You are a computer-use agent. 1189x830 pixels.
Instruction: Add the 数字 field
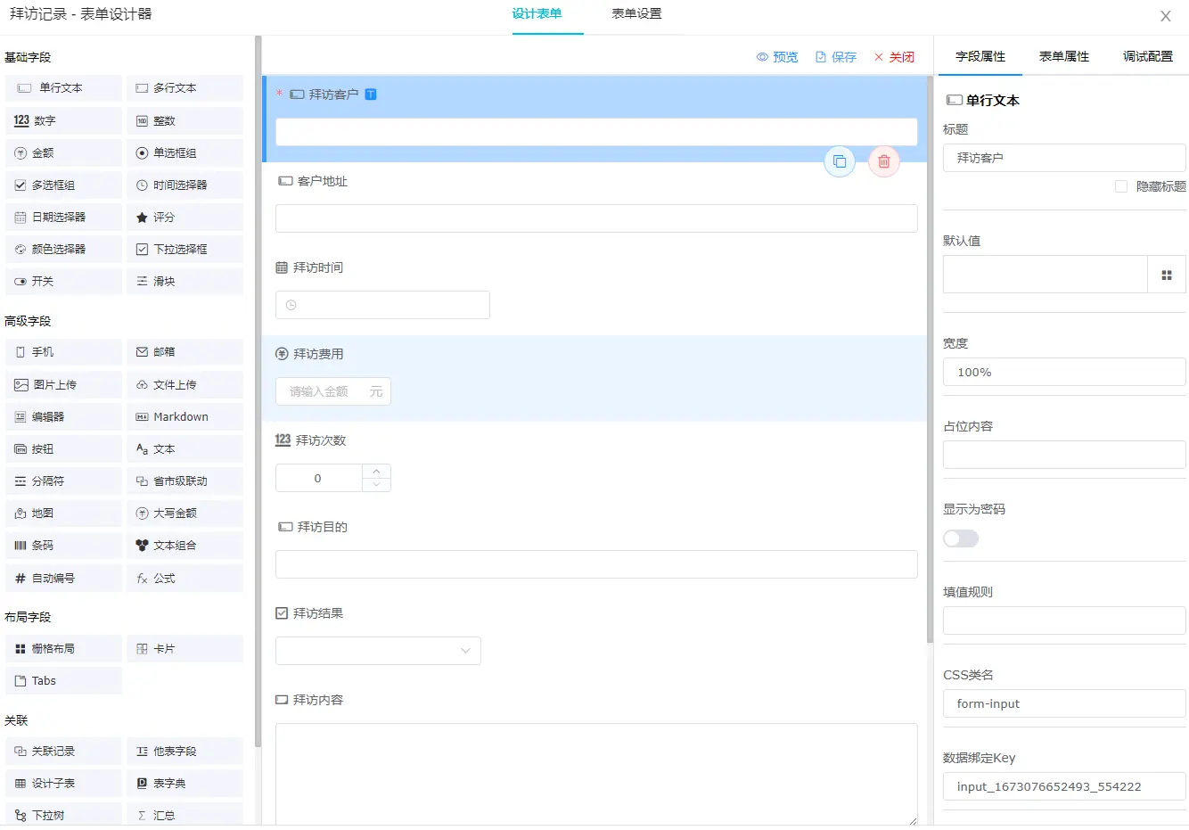click(x=63, y=120)
